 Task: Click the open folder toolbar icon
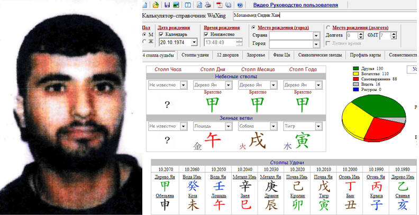156,5
